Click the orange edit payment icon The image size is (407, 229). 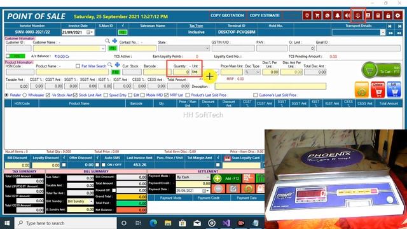click(x=233, y=189)
